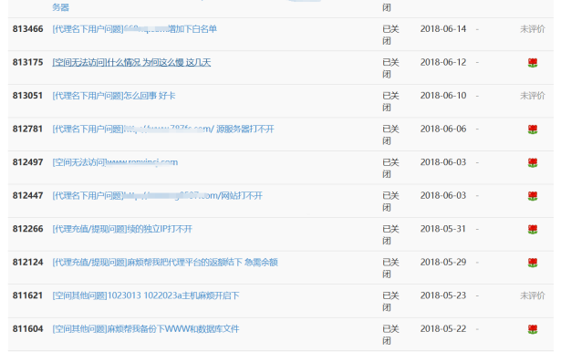Select ticket number 811604
Image resolution: width=571 pixels, height=352 pixels.
point(27,329)
